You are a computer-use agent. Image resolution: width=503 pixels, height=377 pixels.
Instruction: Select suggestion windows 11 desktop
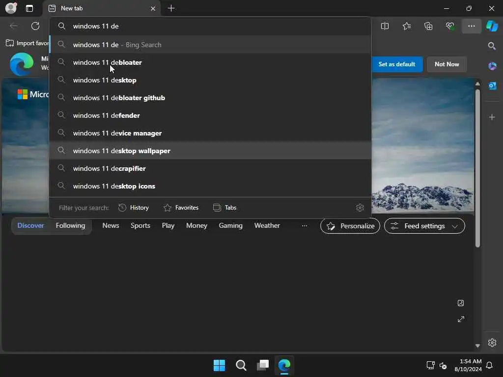[x=210, y=80]
